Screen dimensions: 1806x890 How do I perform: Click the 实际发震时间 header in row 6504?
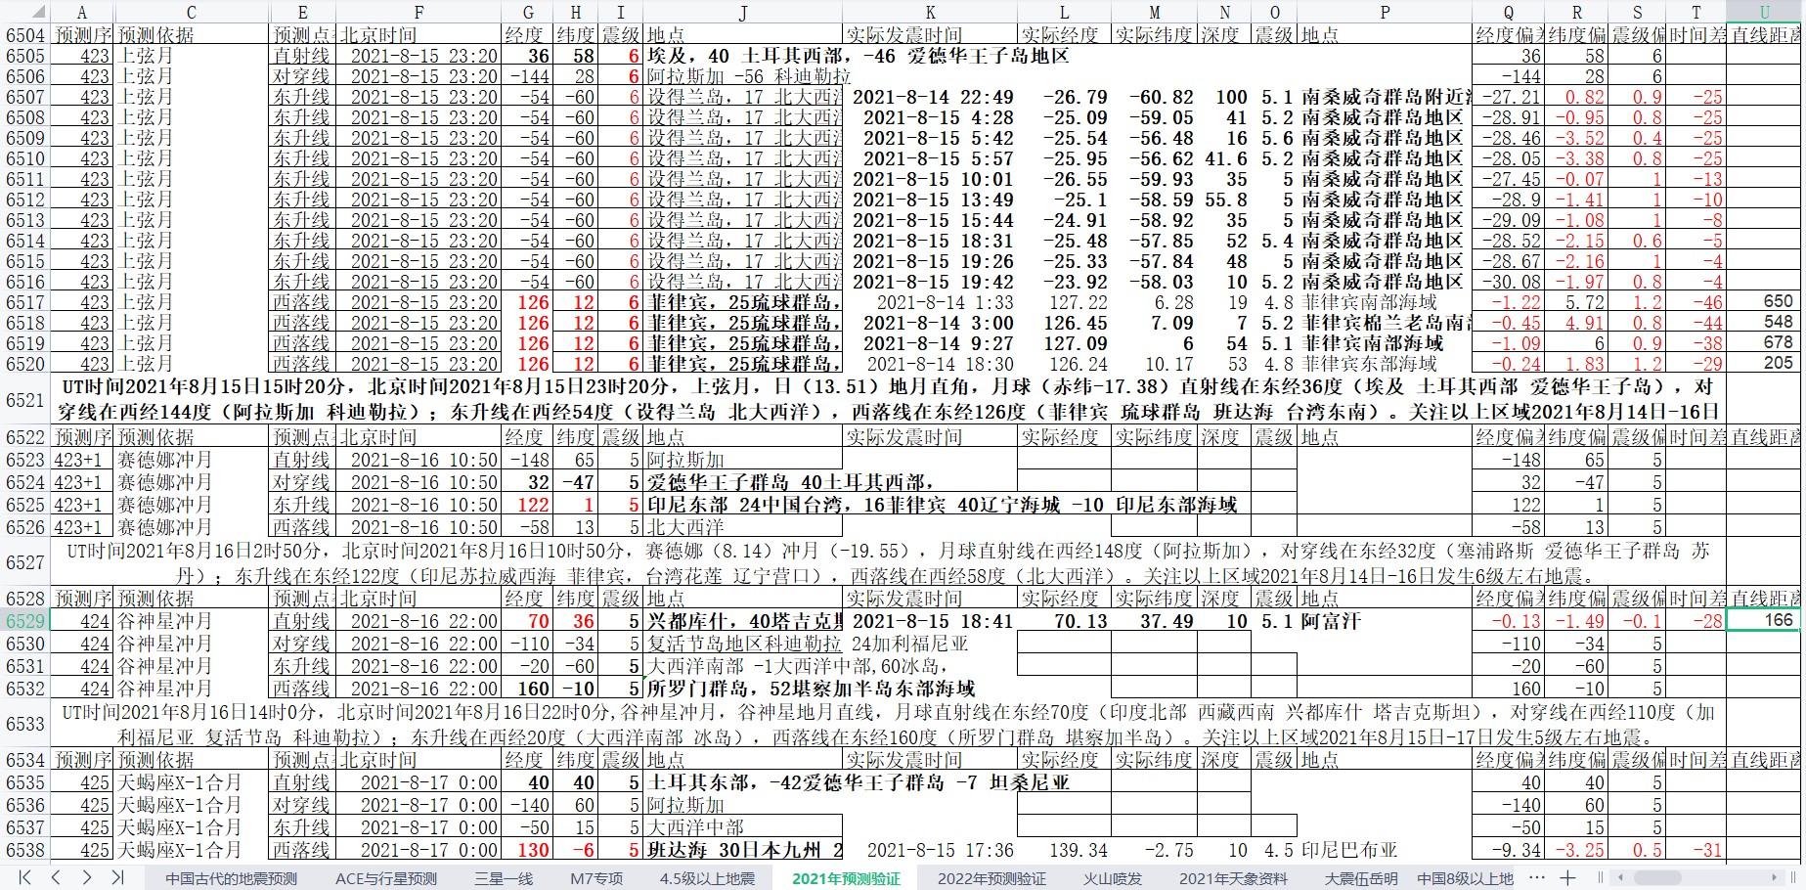click(930, 35)
